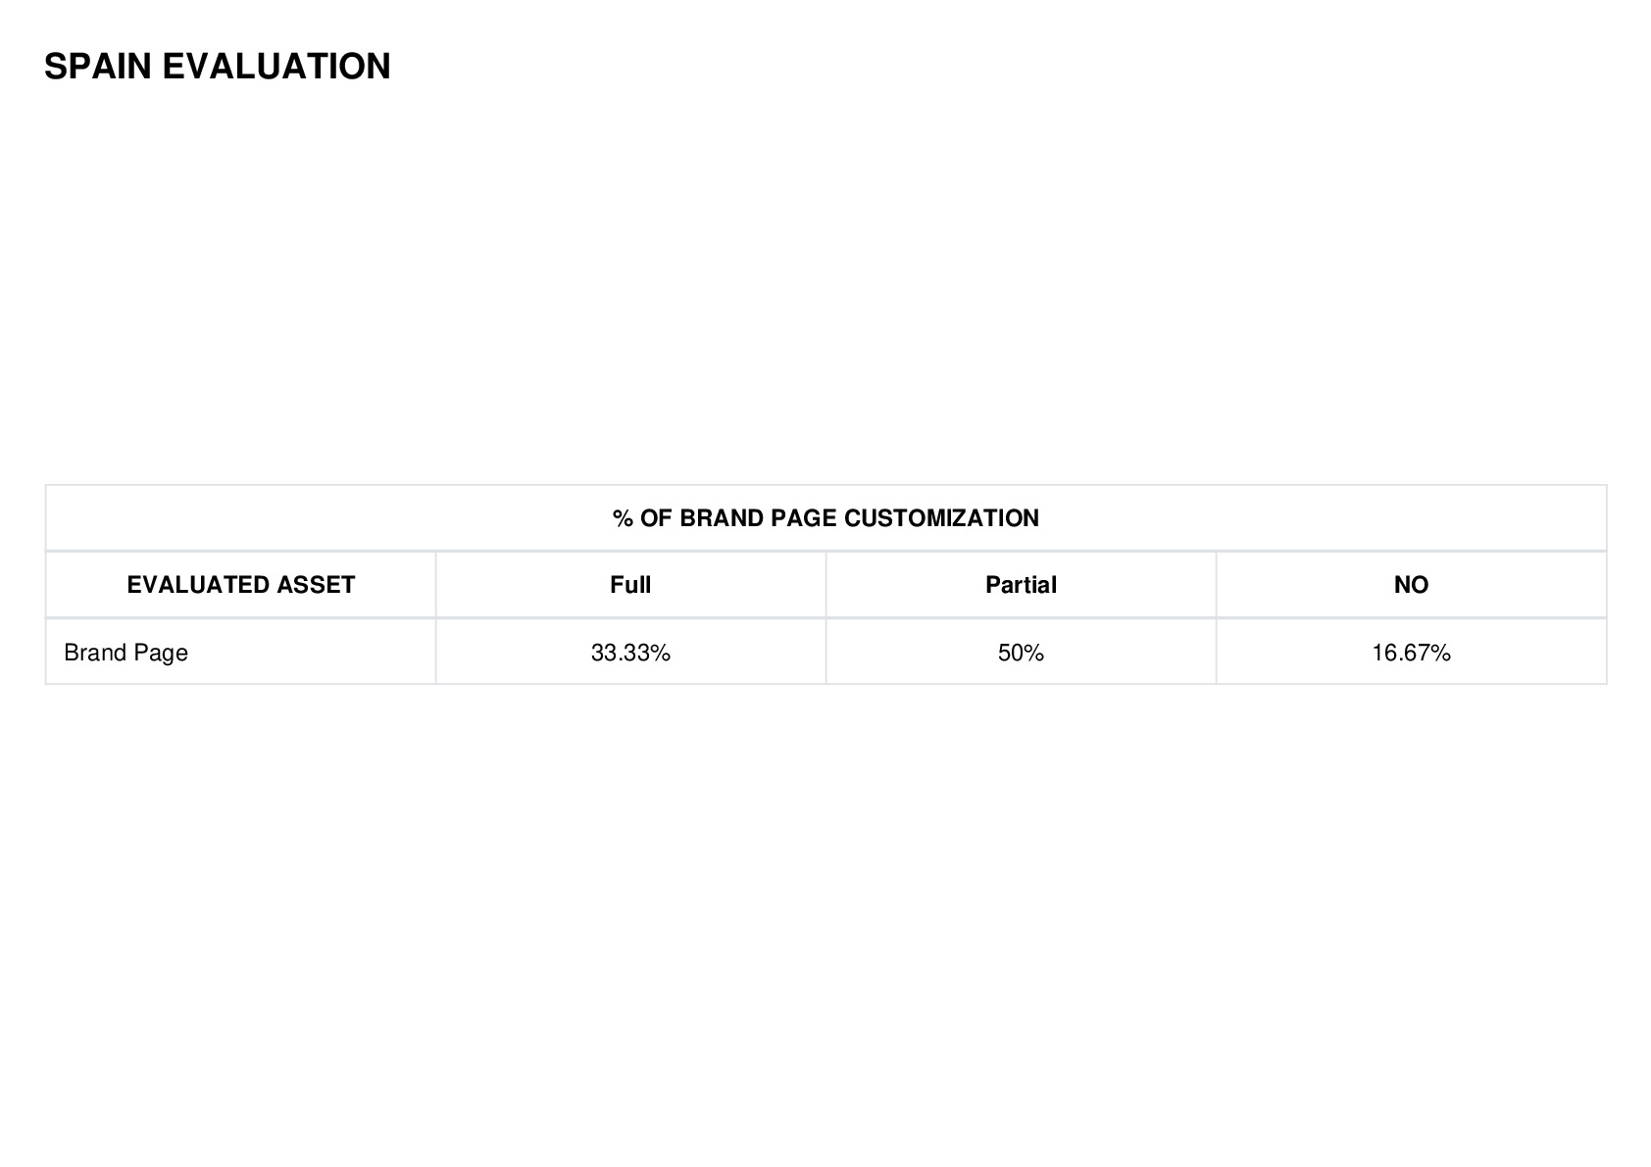Select the word EVALUATED in column header

tap(198, 585)
